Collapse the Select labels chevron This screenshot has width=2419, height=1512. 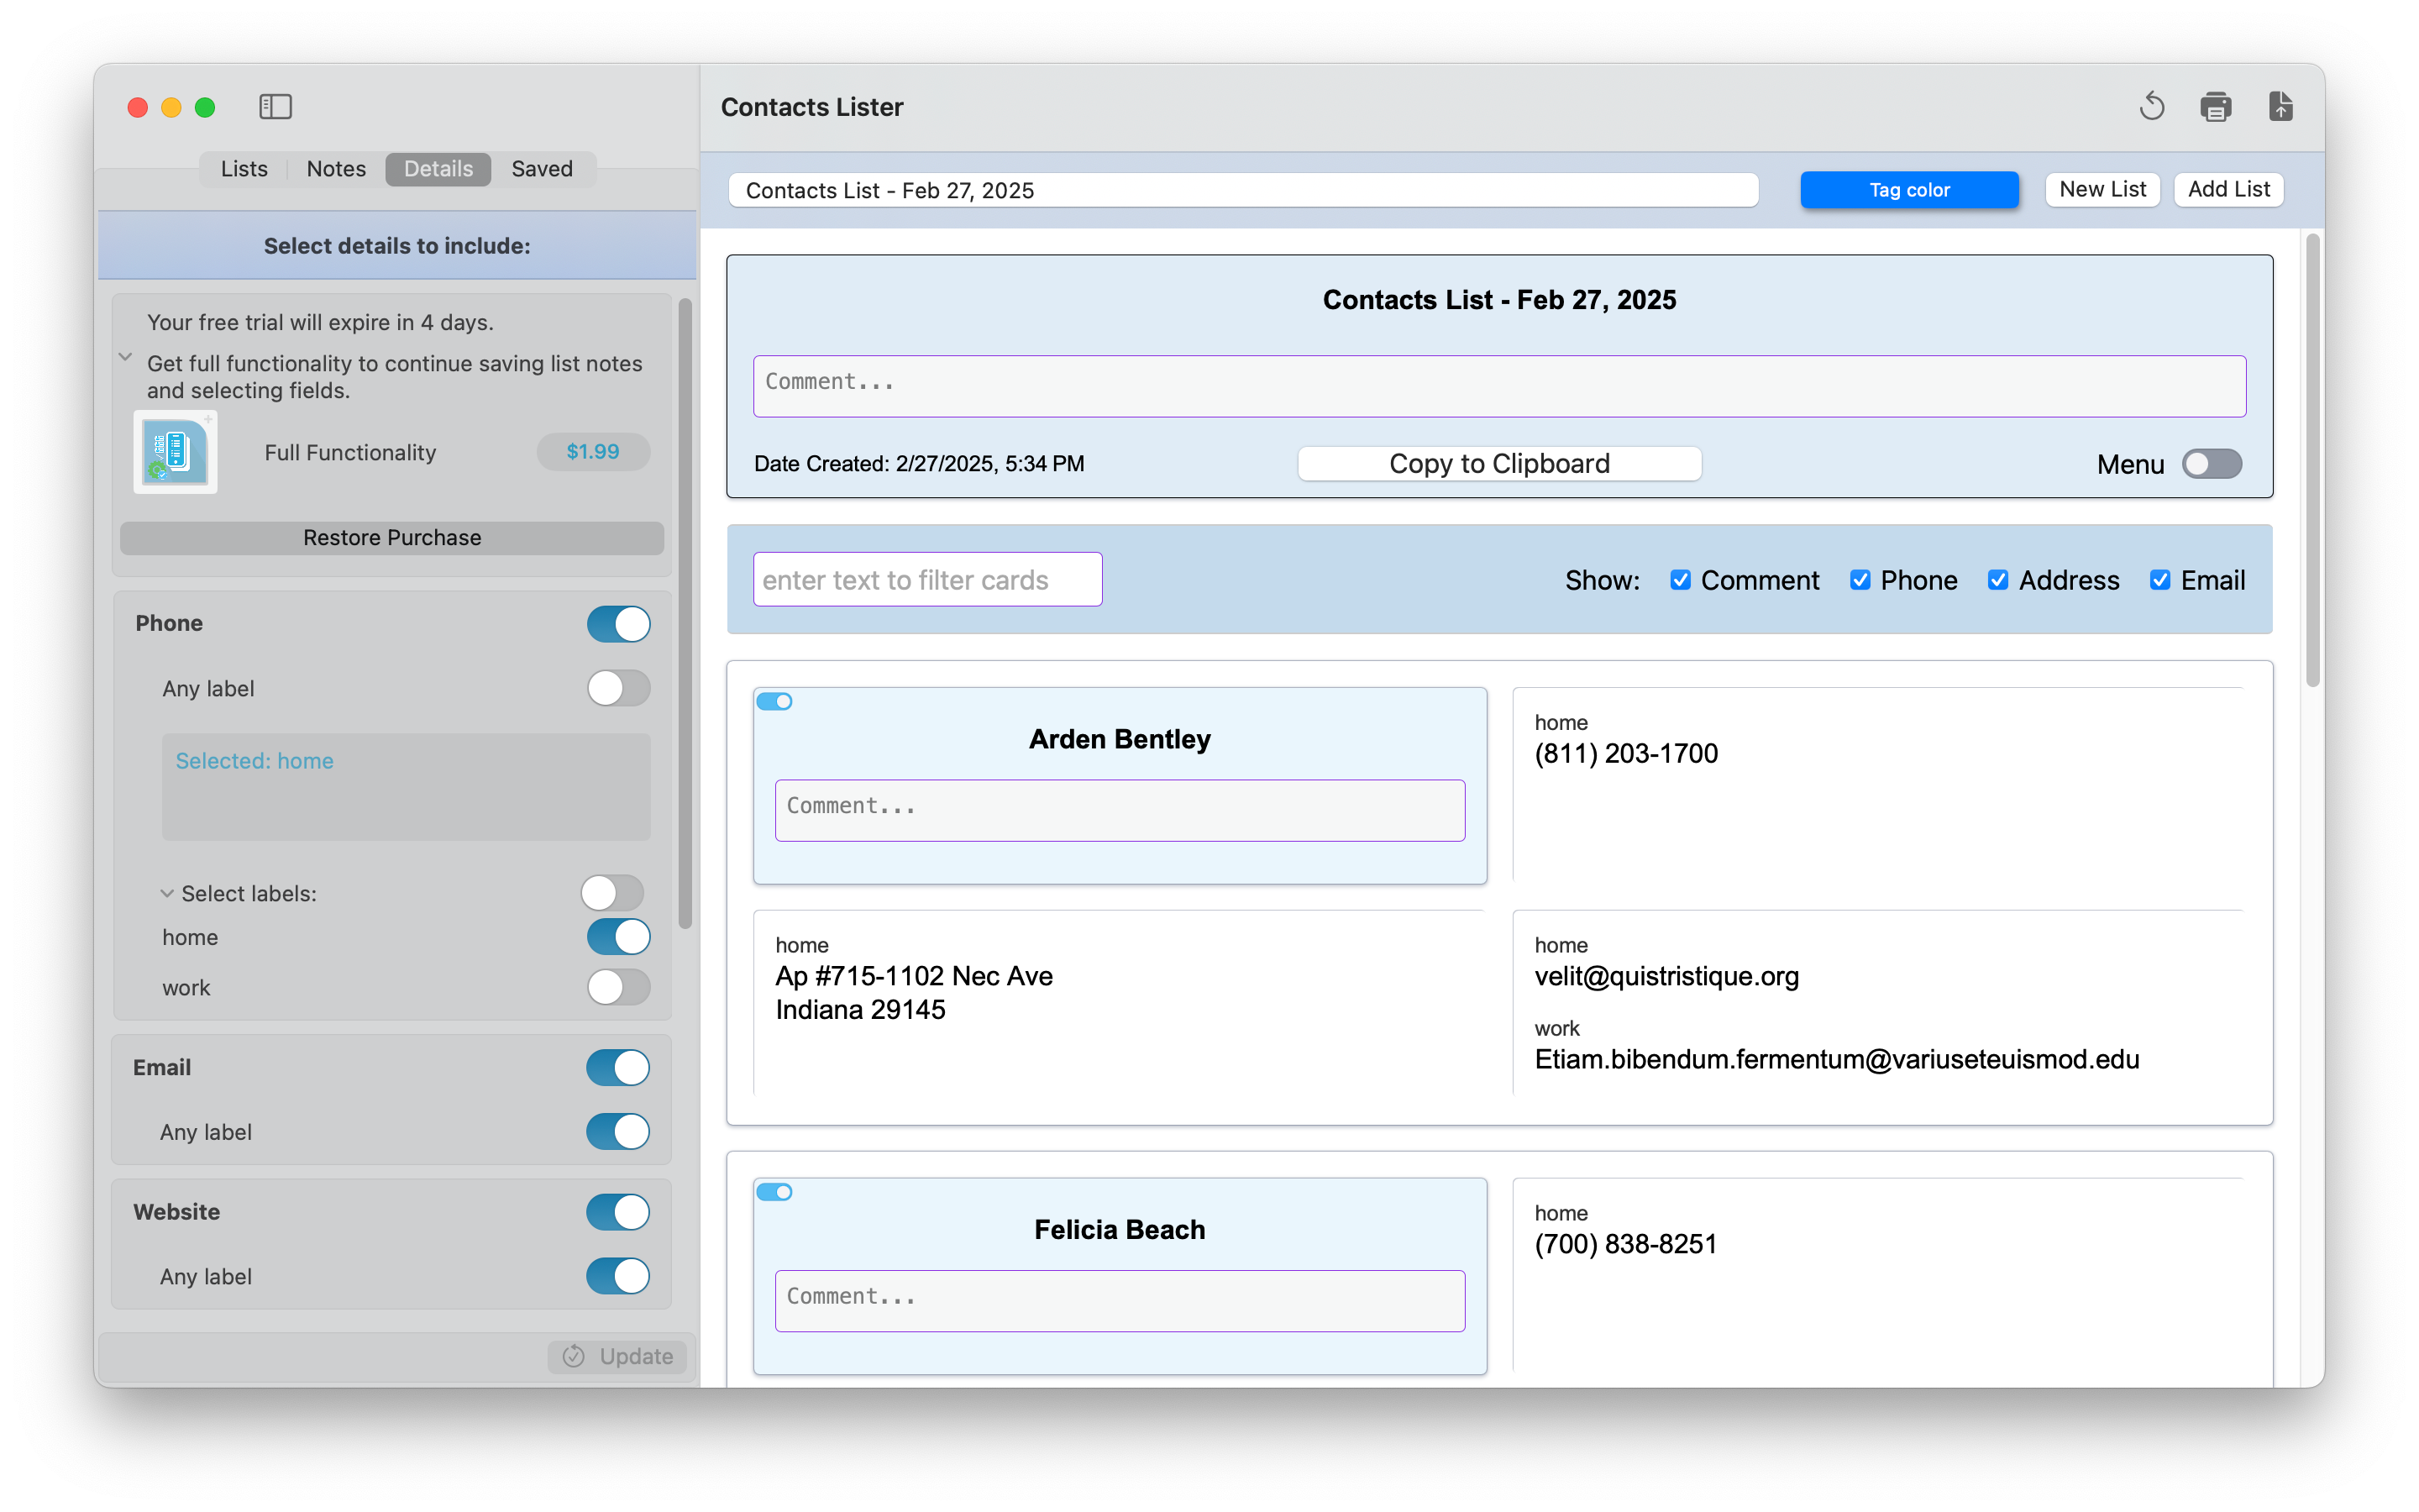click(167, 893)
